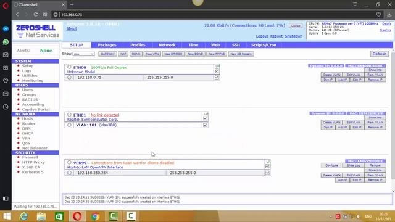Viewport: 395px width, 222px height.
Task: Open the Opera tab menu icon
Action: 355,4
